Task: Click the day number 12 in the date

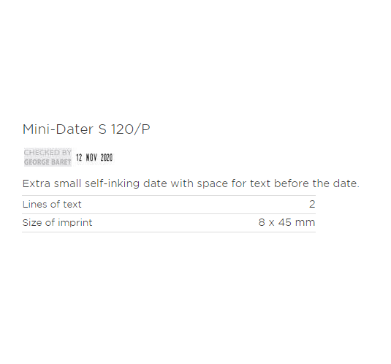Action: [x=79, y=158]
